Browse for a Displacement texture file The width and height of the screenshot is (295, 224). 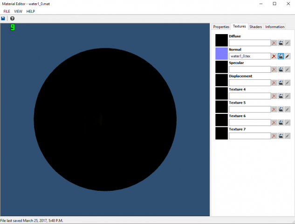tap(281, 83)
